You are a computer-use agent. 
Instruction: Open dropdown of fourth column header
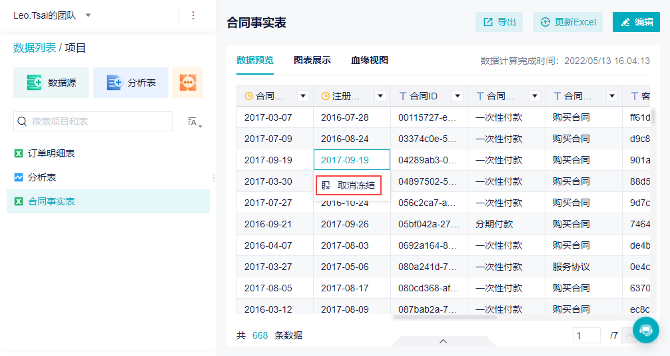click(535, 96)
